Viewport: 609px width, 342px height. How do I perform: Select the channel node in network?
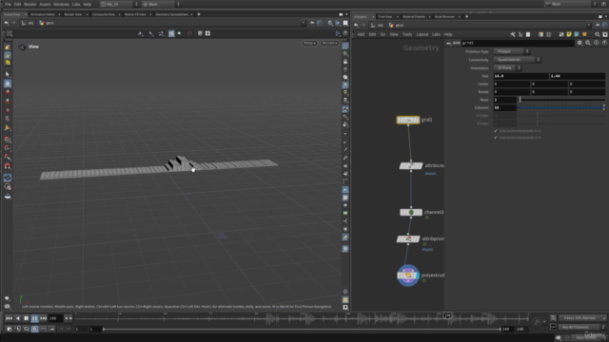coord(411,212)
